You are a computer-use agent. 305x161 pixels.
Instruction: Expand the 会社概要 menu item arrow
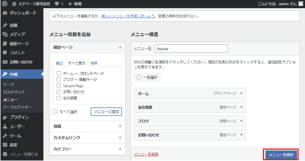point(241,107)
